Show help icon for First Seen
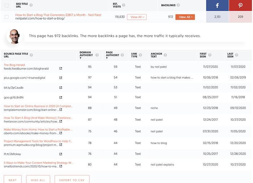This screenshot has width=253, height=183. click(210, 55)
